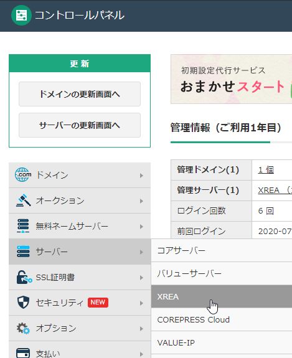Viewport: 292px width, 358px height.
Task: Click the コントロールパネル header title
Action: (80, 16)
